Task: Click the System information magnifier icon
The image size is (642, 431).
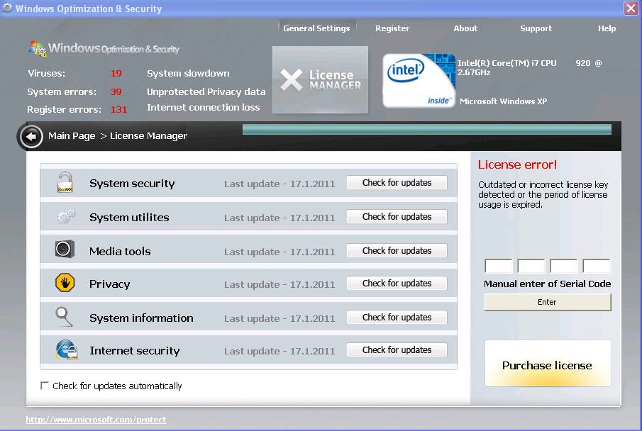Action: pyautogui.click(x=65, y=317)
